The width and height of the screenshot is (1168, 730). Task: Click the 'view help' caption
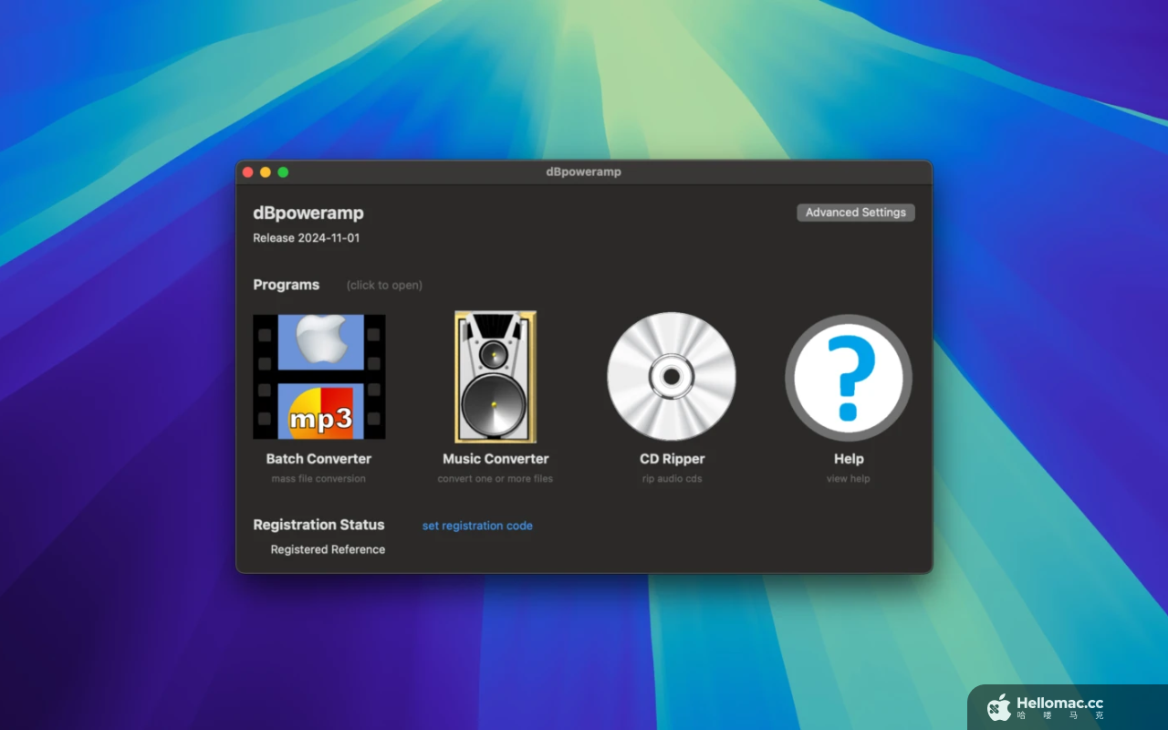(x=849, y=478)
